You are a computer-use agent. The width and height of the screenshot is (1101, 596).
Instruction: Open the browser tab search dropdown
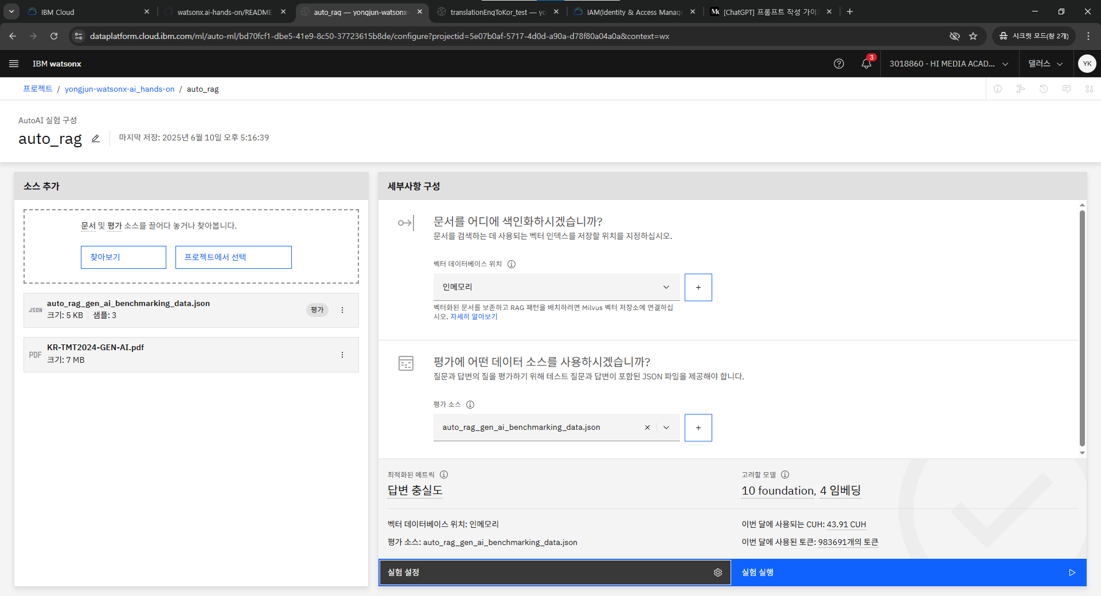coord(11,11)
